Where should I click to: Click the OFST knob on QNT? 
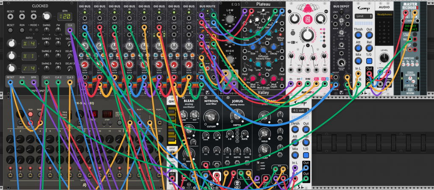click(x=172, y=154)
